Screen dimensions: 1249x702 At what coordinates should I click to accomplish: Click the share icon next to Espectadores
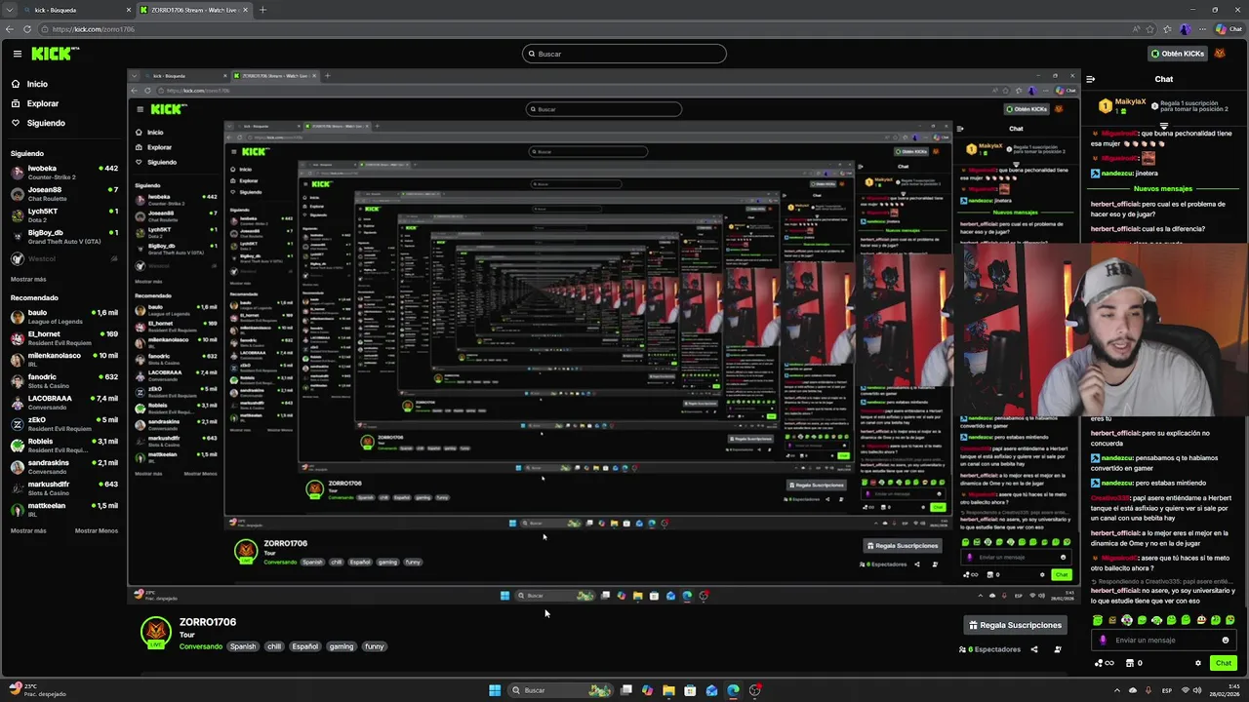(1034, 649)
